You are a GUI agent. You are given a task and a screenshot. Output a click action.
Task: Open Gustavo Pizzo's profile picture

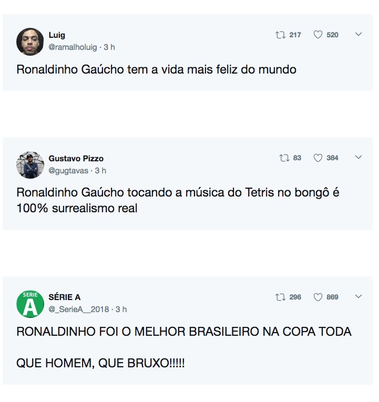[30, 165]
